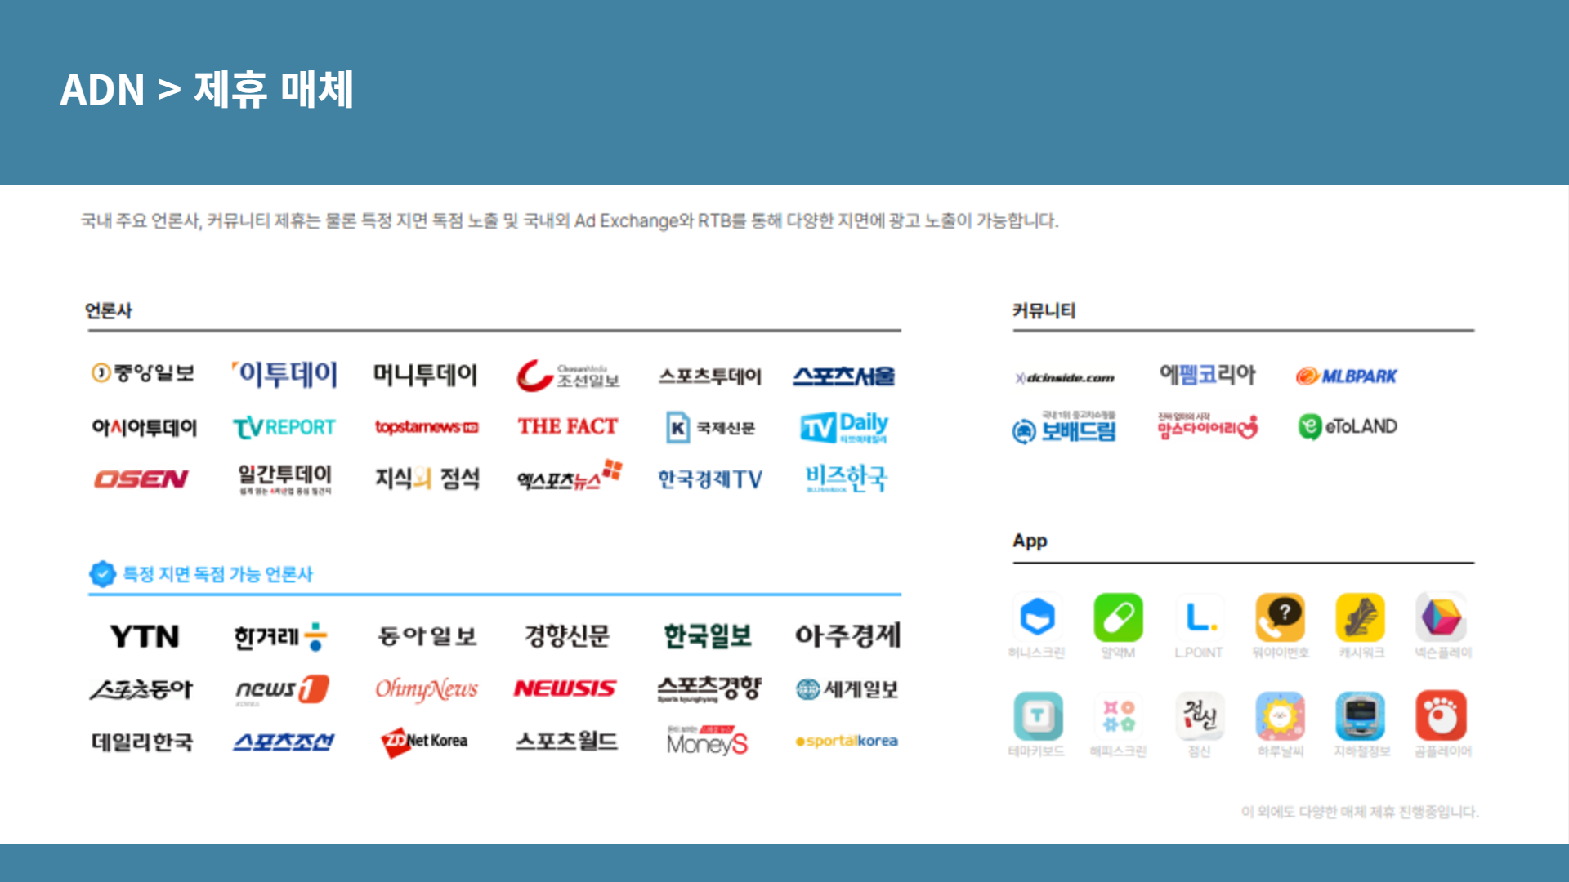The width and height of the screenshot is (1569, 882).
Task: Click the 캐시워크 shoe icon
Action: point(1361,617)
